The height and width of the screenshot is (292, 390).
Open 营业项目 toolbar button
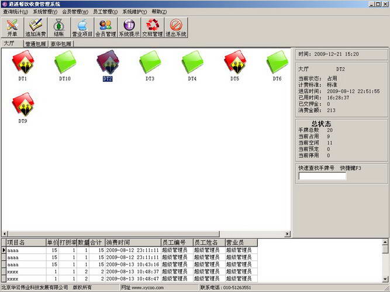[82, 27]
